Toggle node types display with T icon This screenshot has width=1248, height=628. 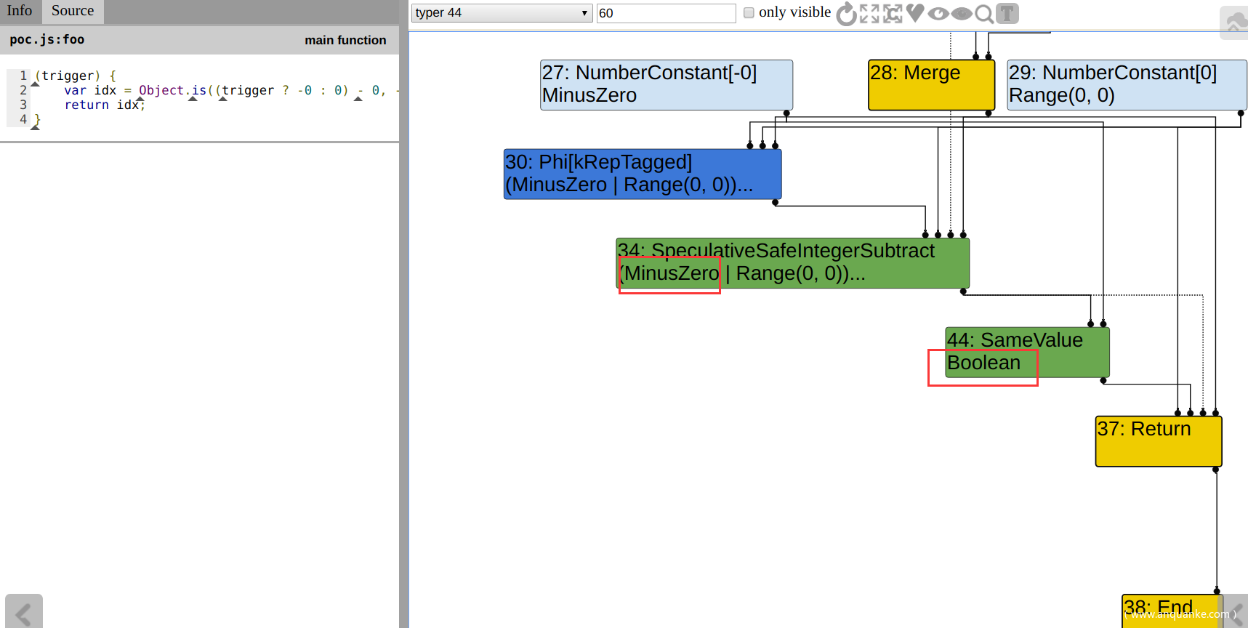click(1007, 14)
